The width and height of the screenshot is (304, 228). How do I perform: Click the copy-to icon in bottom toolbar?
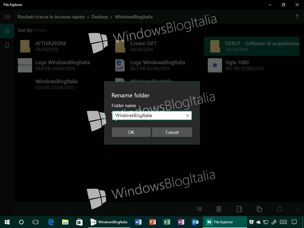(259, 209)
